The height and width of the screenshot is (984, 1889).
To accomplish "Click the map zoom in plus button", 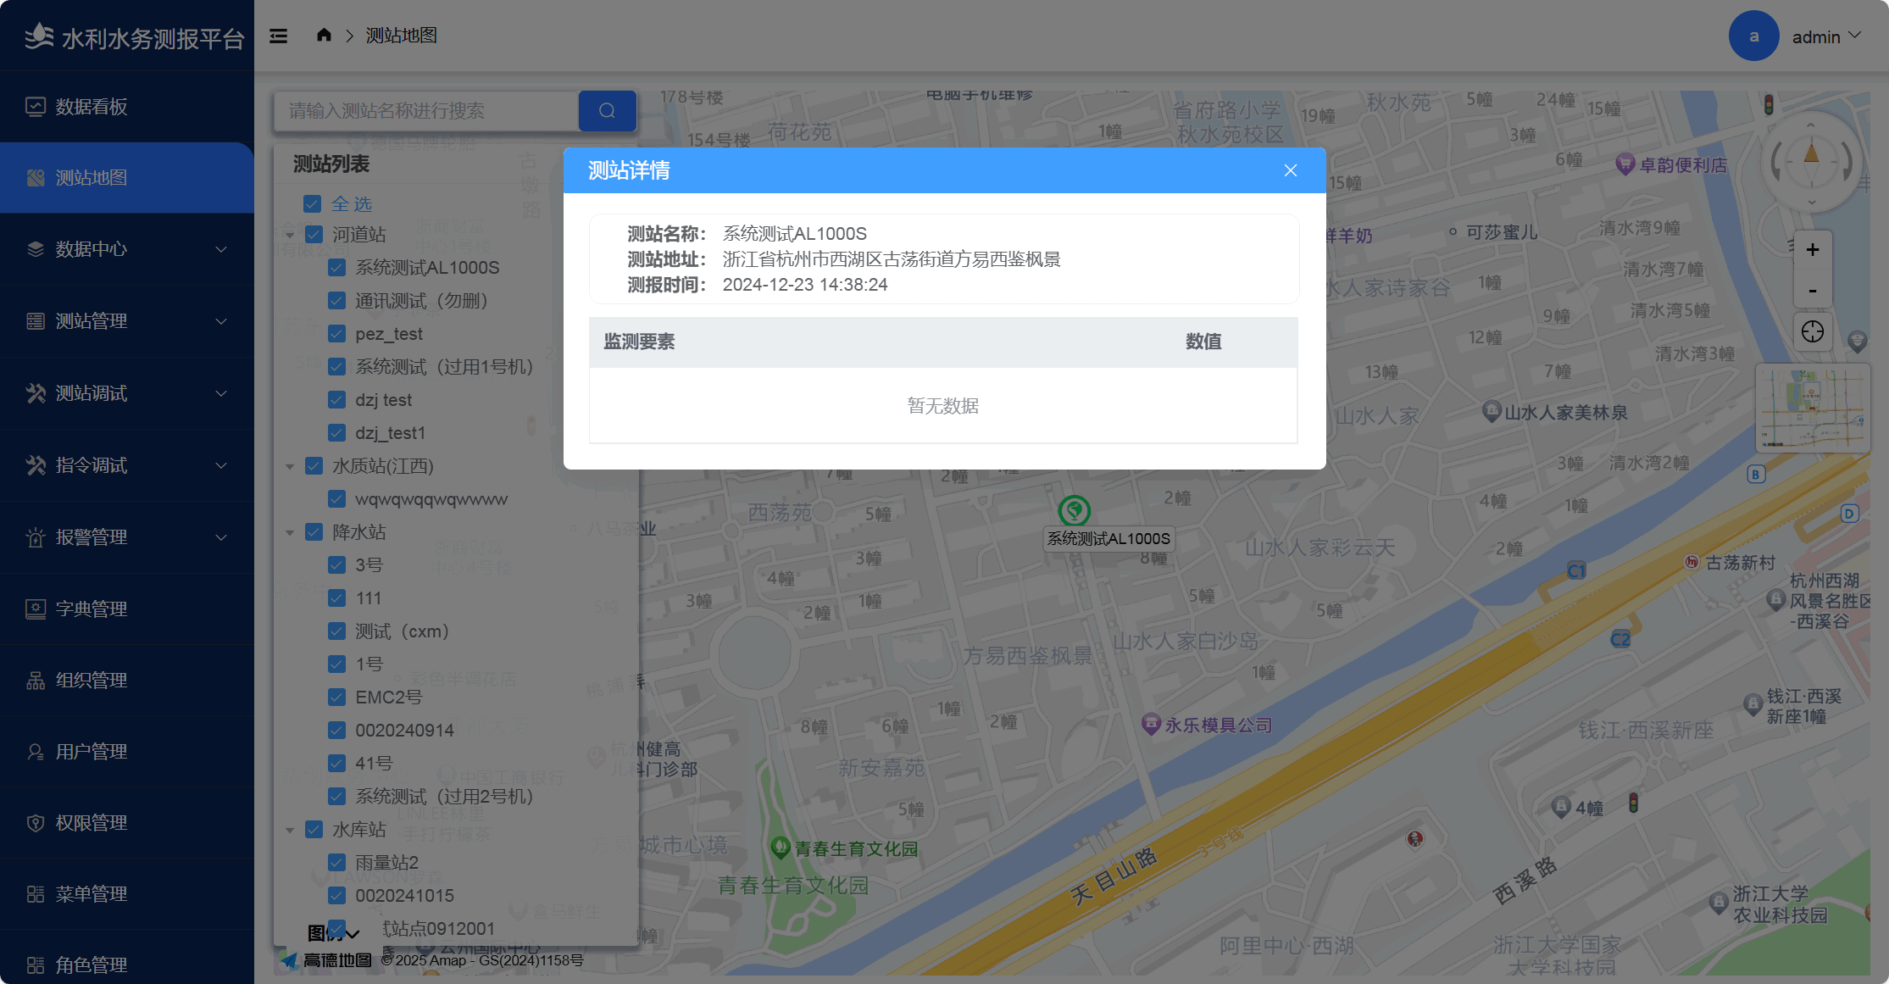I will tap(1812, 250).
